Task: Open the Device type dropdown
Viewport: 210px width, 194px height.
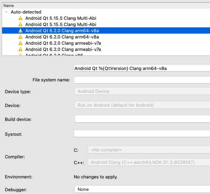Action: coord(142,91)
